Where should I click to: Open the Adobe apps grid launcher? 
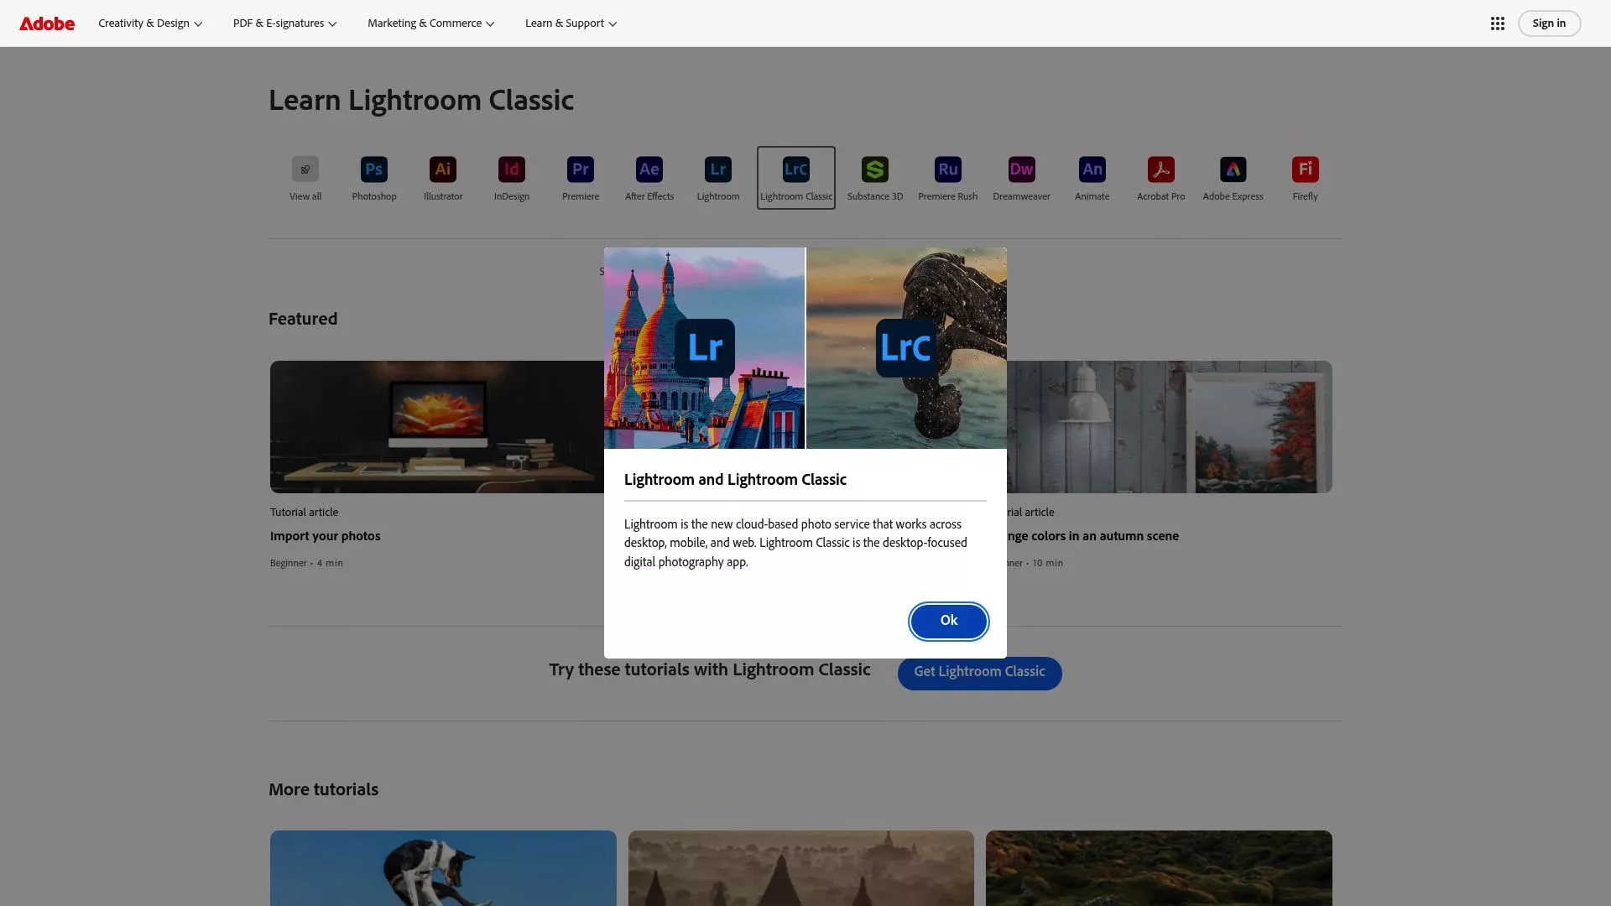[1498, 23]
